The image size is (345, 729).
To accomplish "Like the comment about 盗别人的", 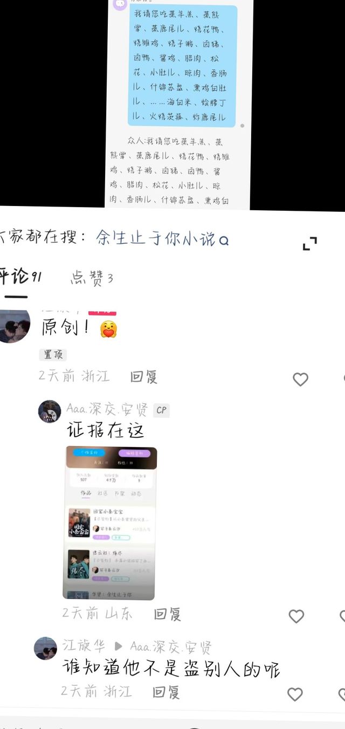I will tap(295, 694).
